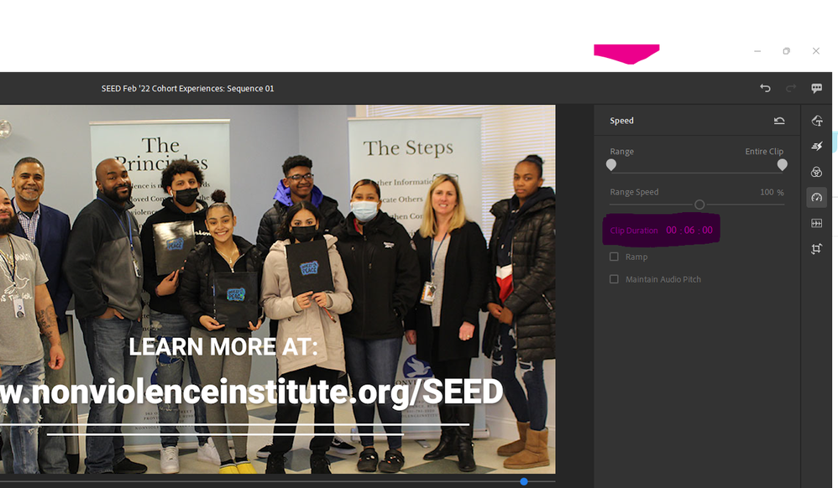This screenshot has height=488, width=838.
Task: Click the redo arrow in header
Action: 791,88
